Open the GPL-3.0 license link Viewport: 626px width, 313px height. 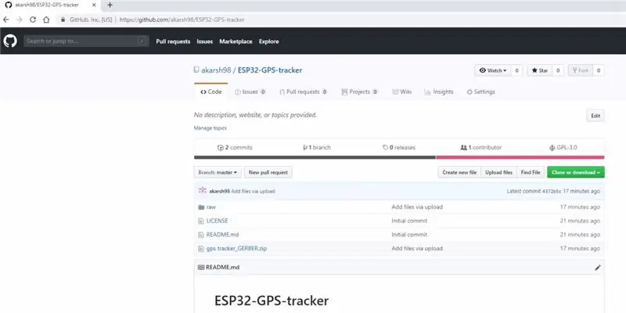pos(563,147)
